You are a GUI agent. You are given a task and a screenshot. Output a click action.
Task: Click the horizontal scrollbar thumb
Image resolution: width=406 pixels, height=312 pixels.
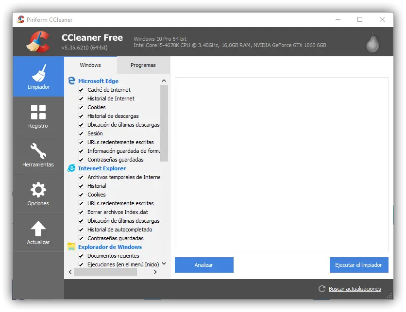coord(106,272)
